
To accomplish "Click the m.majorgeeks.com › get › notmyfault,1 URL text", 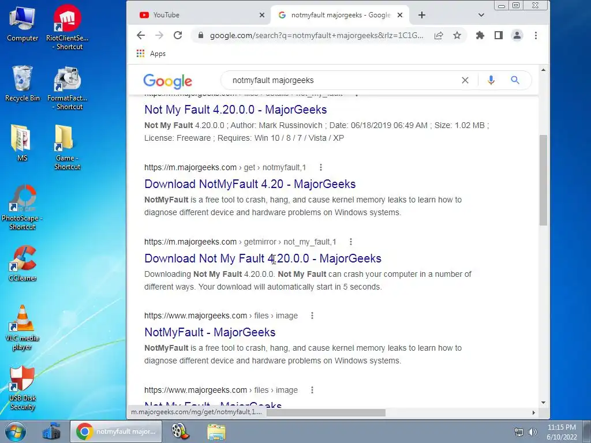I will pos(225,167).
